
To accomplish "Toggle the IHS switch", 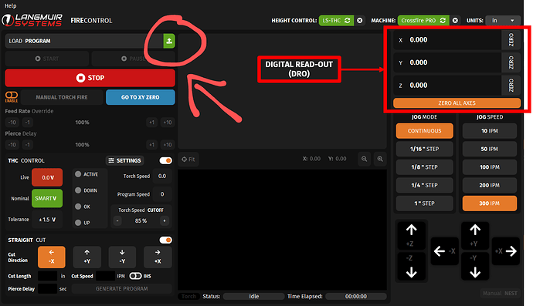I will pyautogui.click(x=135, y=276).
